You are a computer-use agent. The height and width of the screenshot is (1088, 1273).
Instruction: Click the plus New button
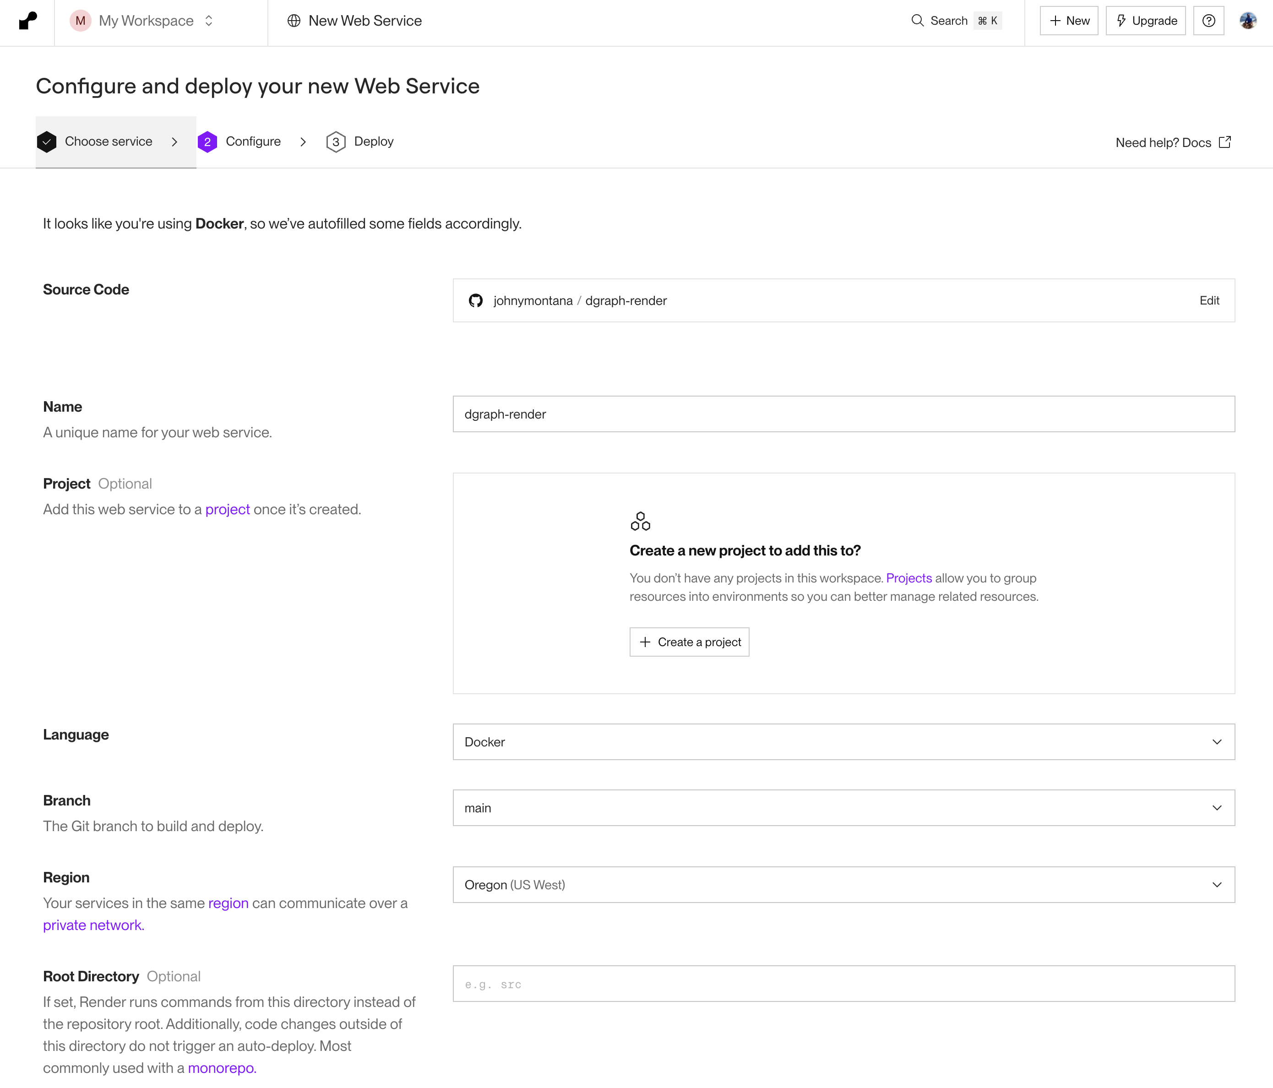[1069, 21]
